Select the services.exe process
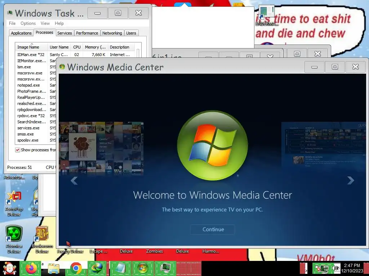Image resolution: width=369 pixels, height=276 pixels. pyautogui.click(x=36, y=128)
